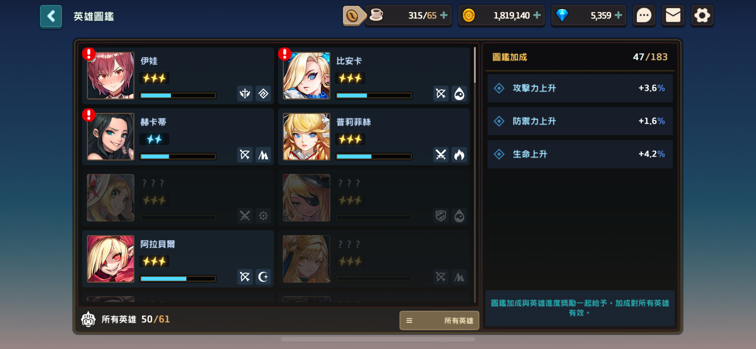This screenshot has height=349, width=756.
Task: Open the 赫卡蒂 hero card
Action: click(178, 136)
